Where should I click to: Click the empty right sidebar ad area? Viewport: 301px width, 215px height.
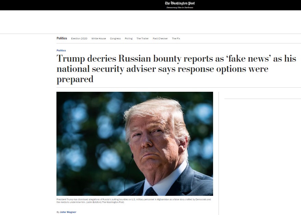[x=263, y=154]
